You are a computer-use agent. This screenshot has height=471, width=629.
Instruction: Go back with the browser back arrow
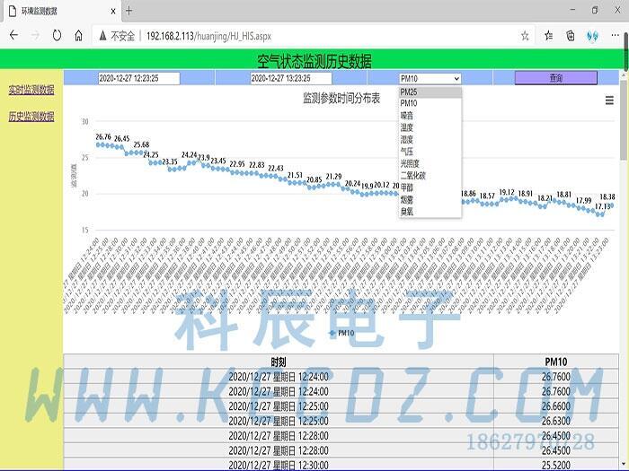pyautogui.click(x=13, y=36)
